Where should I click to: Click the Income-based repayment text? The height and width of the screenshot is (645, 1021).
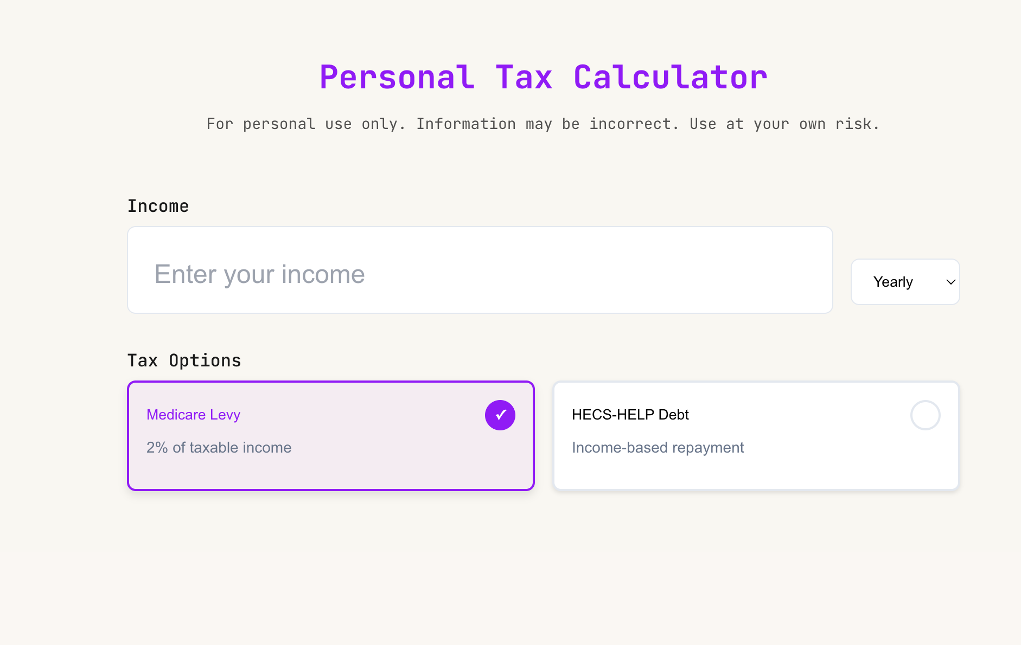658,447
